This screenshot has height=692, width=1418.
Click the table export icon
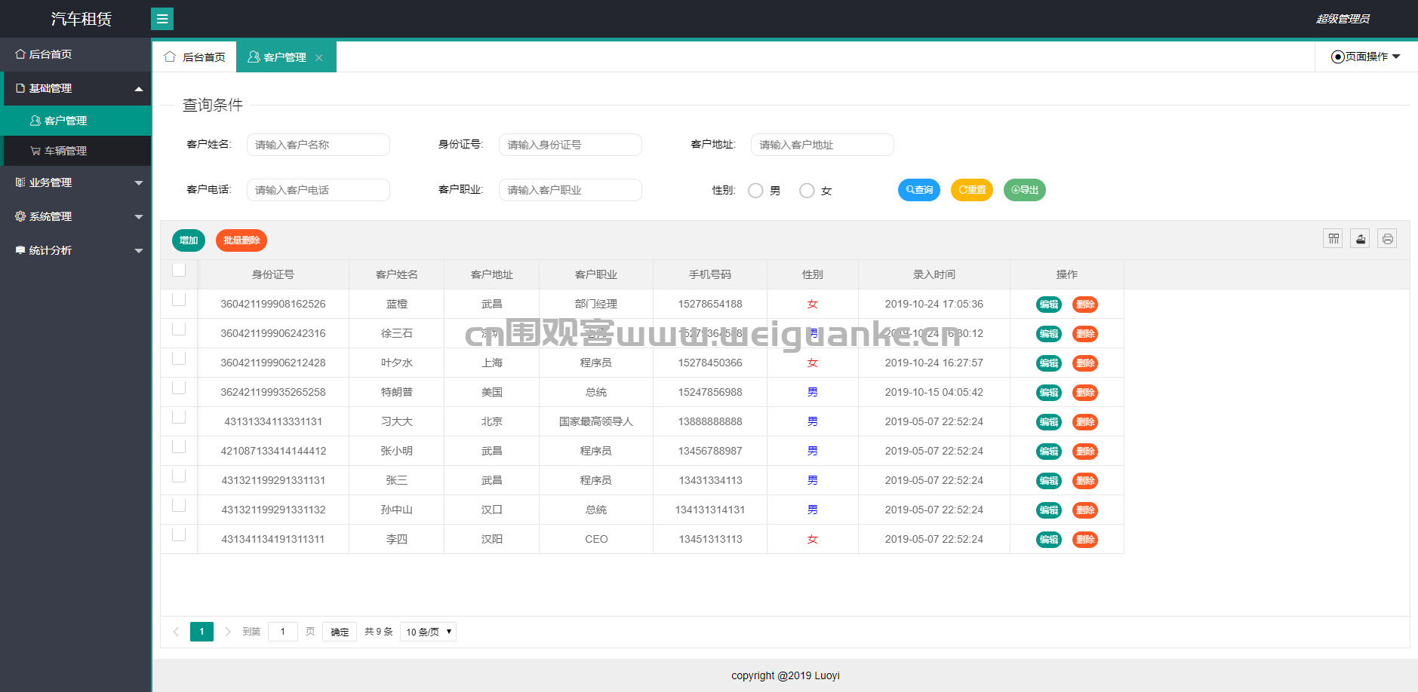point(1361,239)
